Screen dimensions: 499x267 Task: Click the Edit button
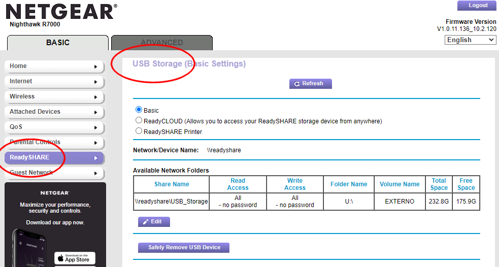pos(154,222)
